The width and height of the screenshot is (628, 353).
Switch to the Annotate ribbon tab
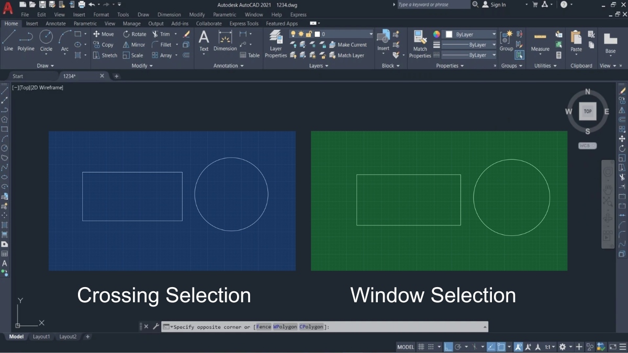click(x=55, y=24)
